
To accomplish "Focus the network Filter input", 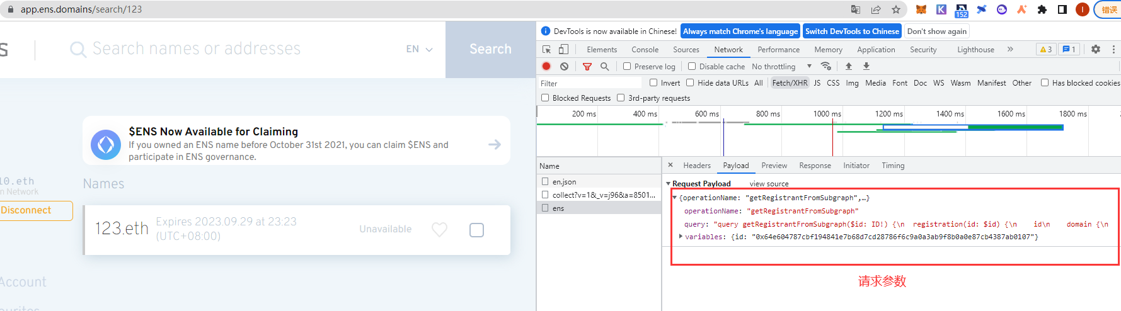I will (x=589, y=83).
